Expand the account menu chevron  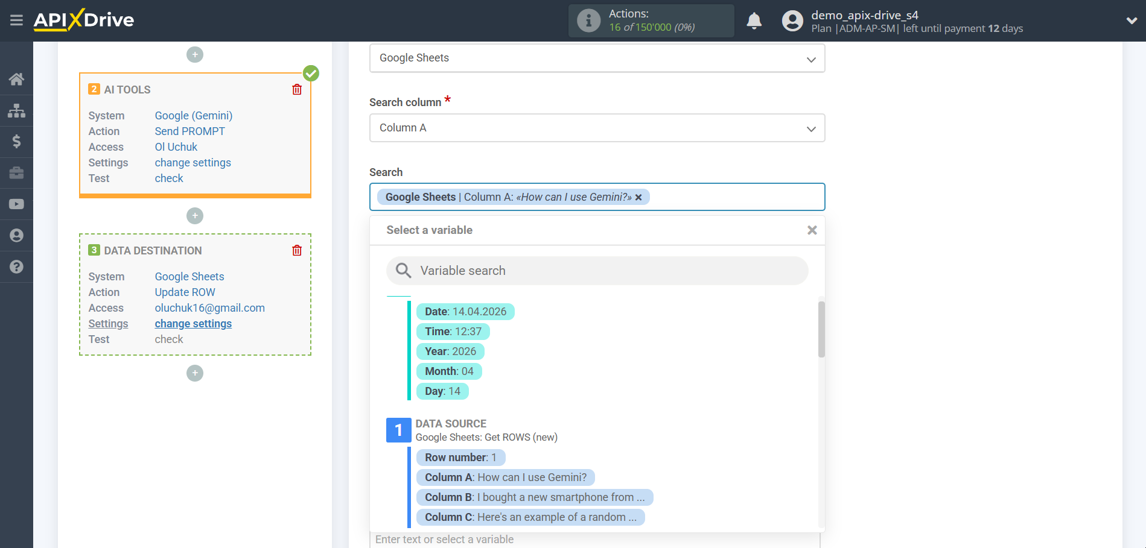tap(1131, 20)
